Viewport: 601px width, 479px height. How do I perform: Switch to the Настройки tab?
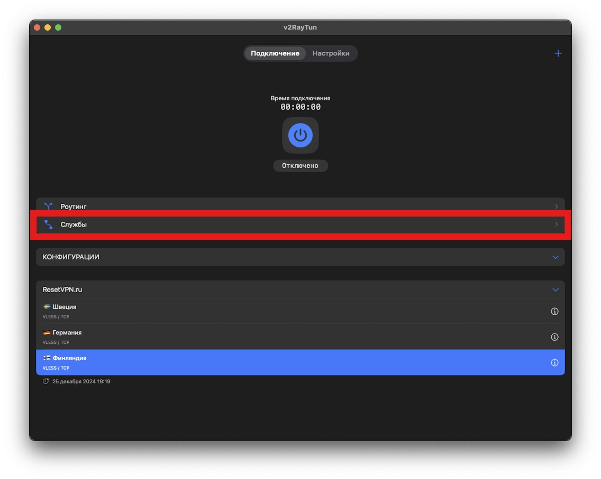[331, 53]
